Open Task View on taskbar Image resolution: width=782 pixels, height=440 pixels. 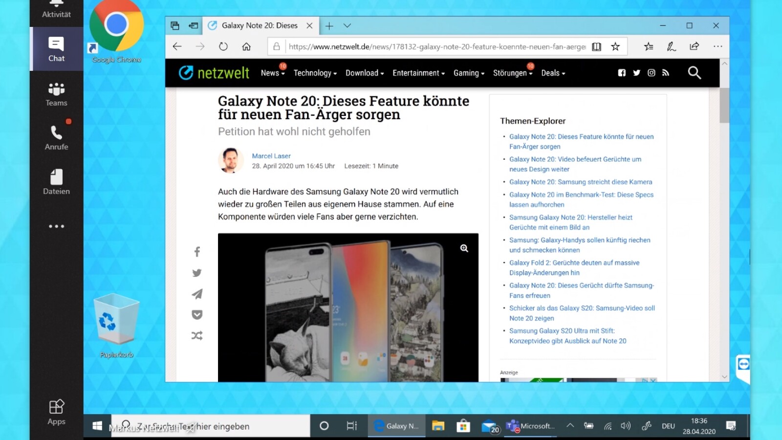pos(352,426)
